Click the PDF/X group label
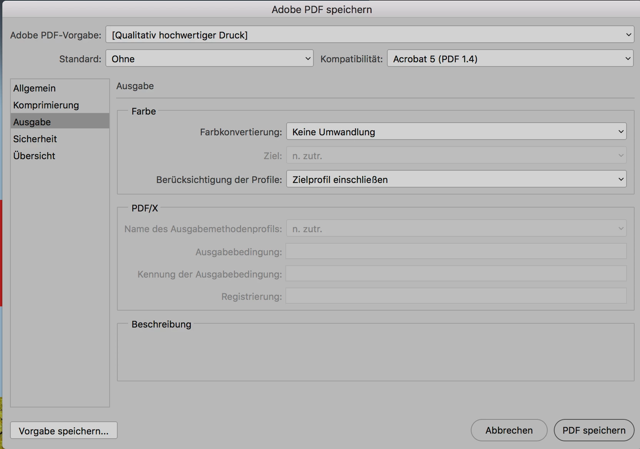 tap(145, 208)
